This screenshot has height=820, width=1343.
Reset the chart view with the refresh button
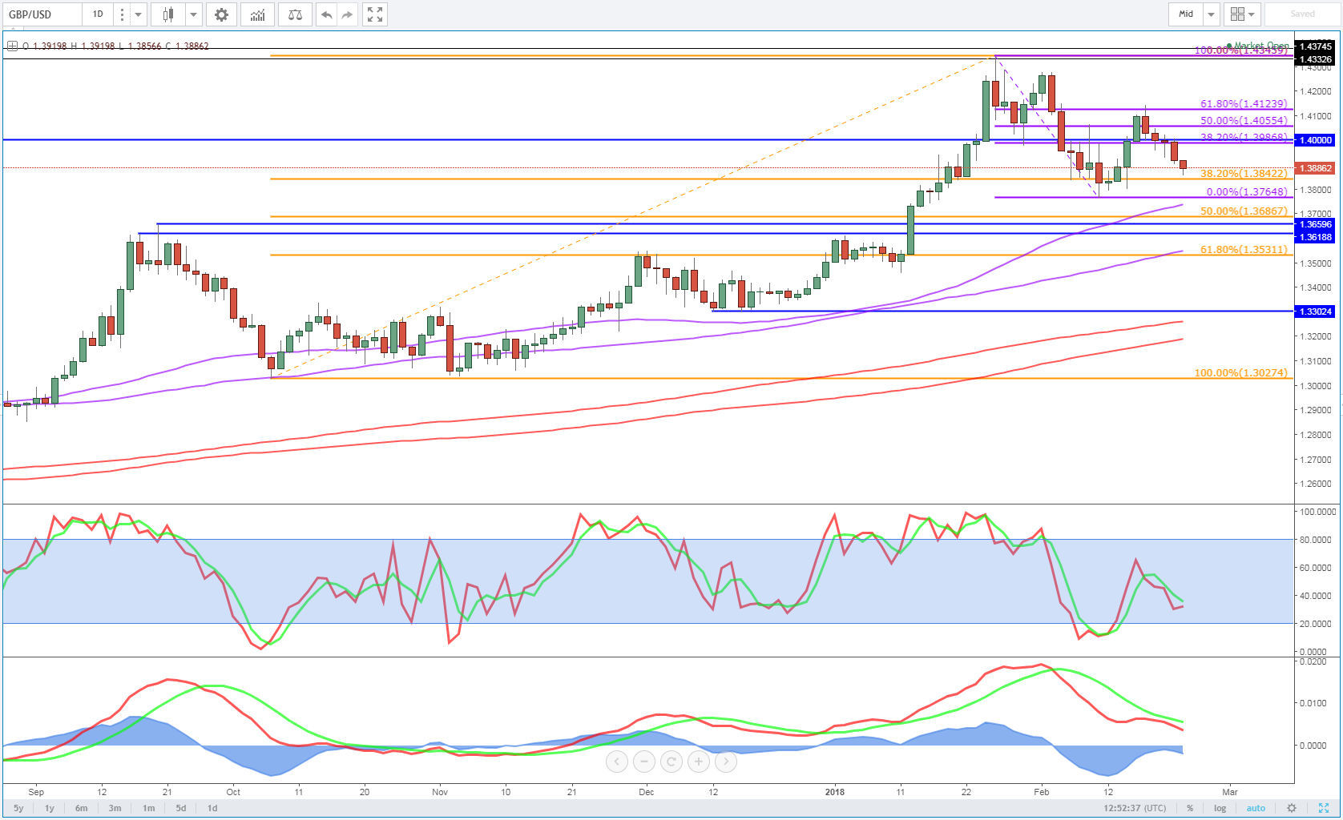(x=671, y=762)
